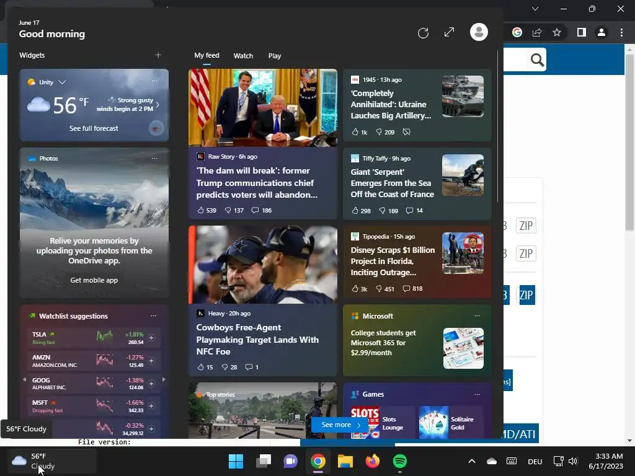Switch to the Watch tab
Image resolution: width=635 pixels, height=476 pixels.
[243, 56]
